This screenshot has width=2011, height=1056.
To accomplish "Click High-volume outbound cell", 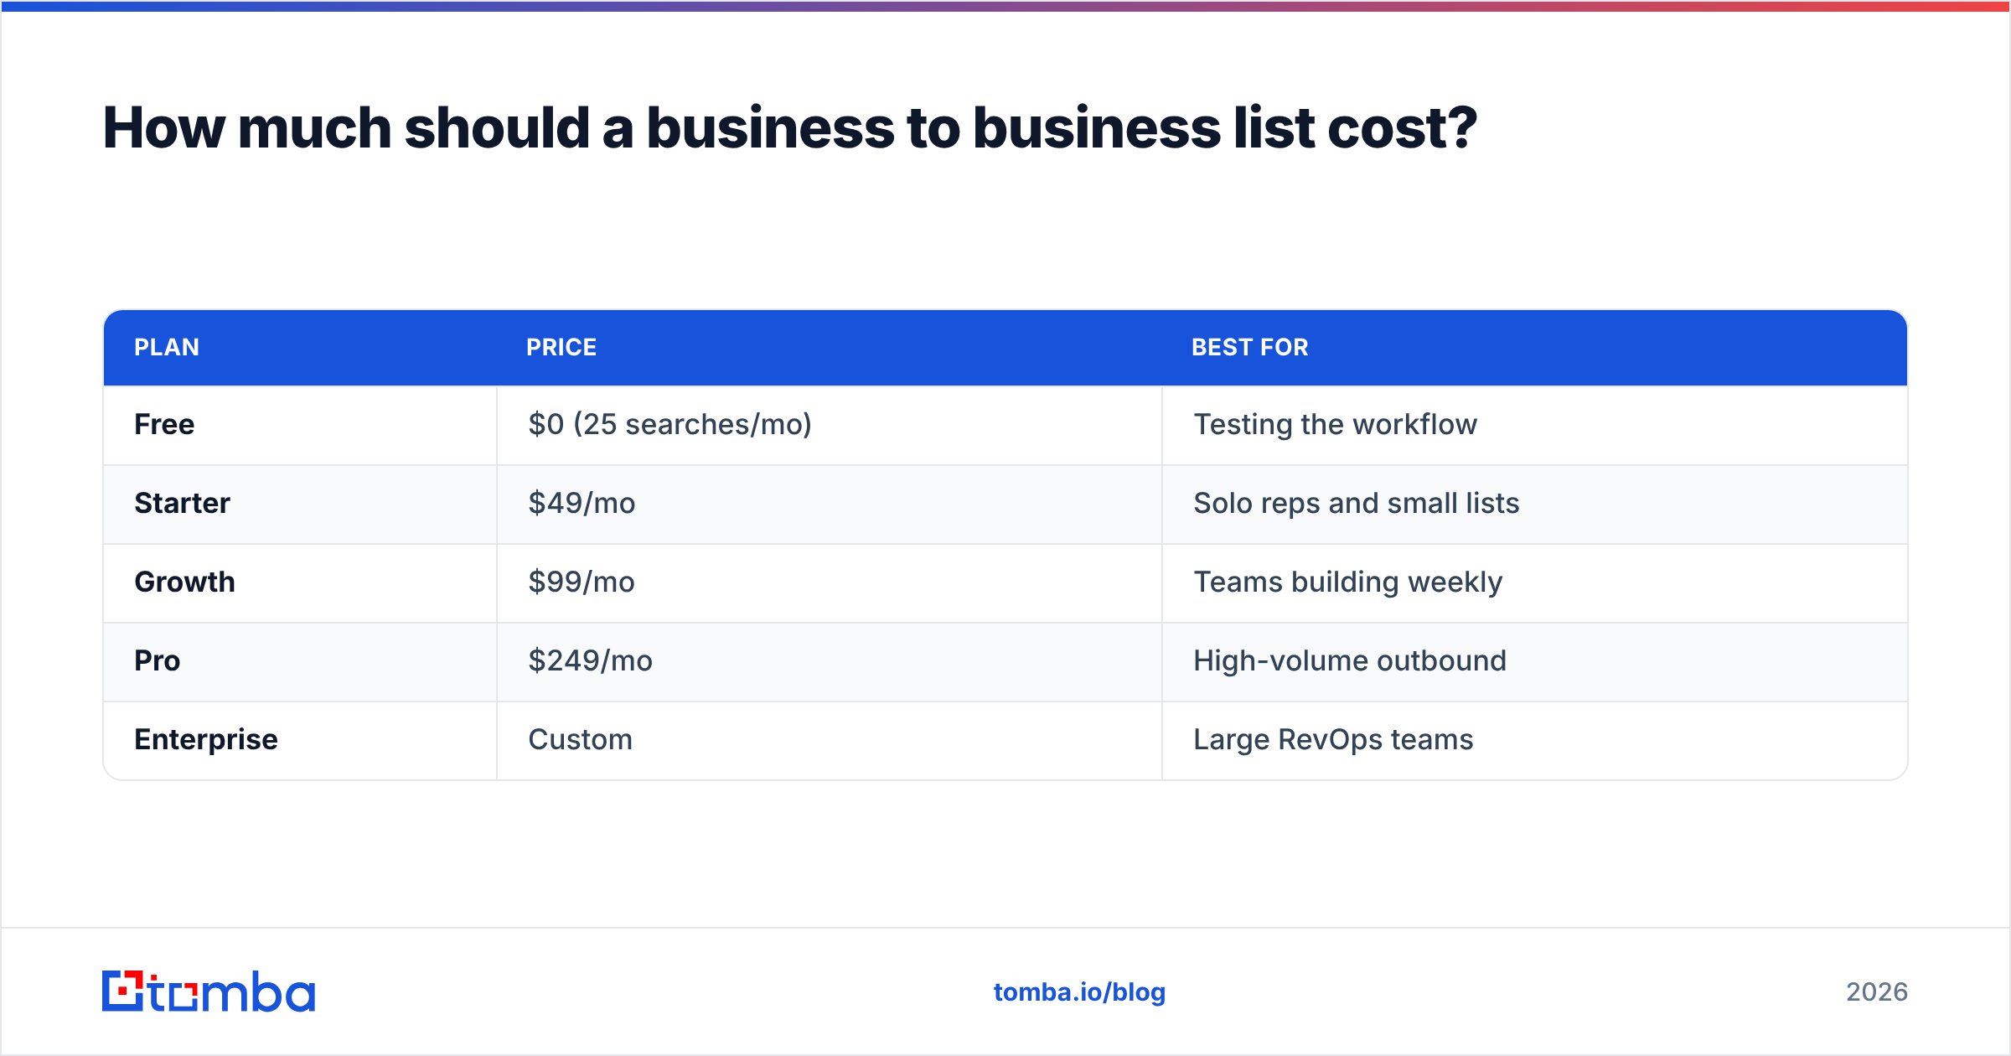I will pos(1535,661).
